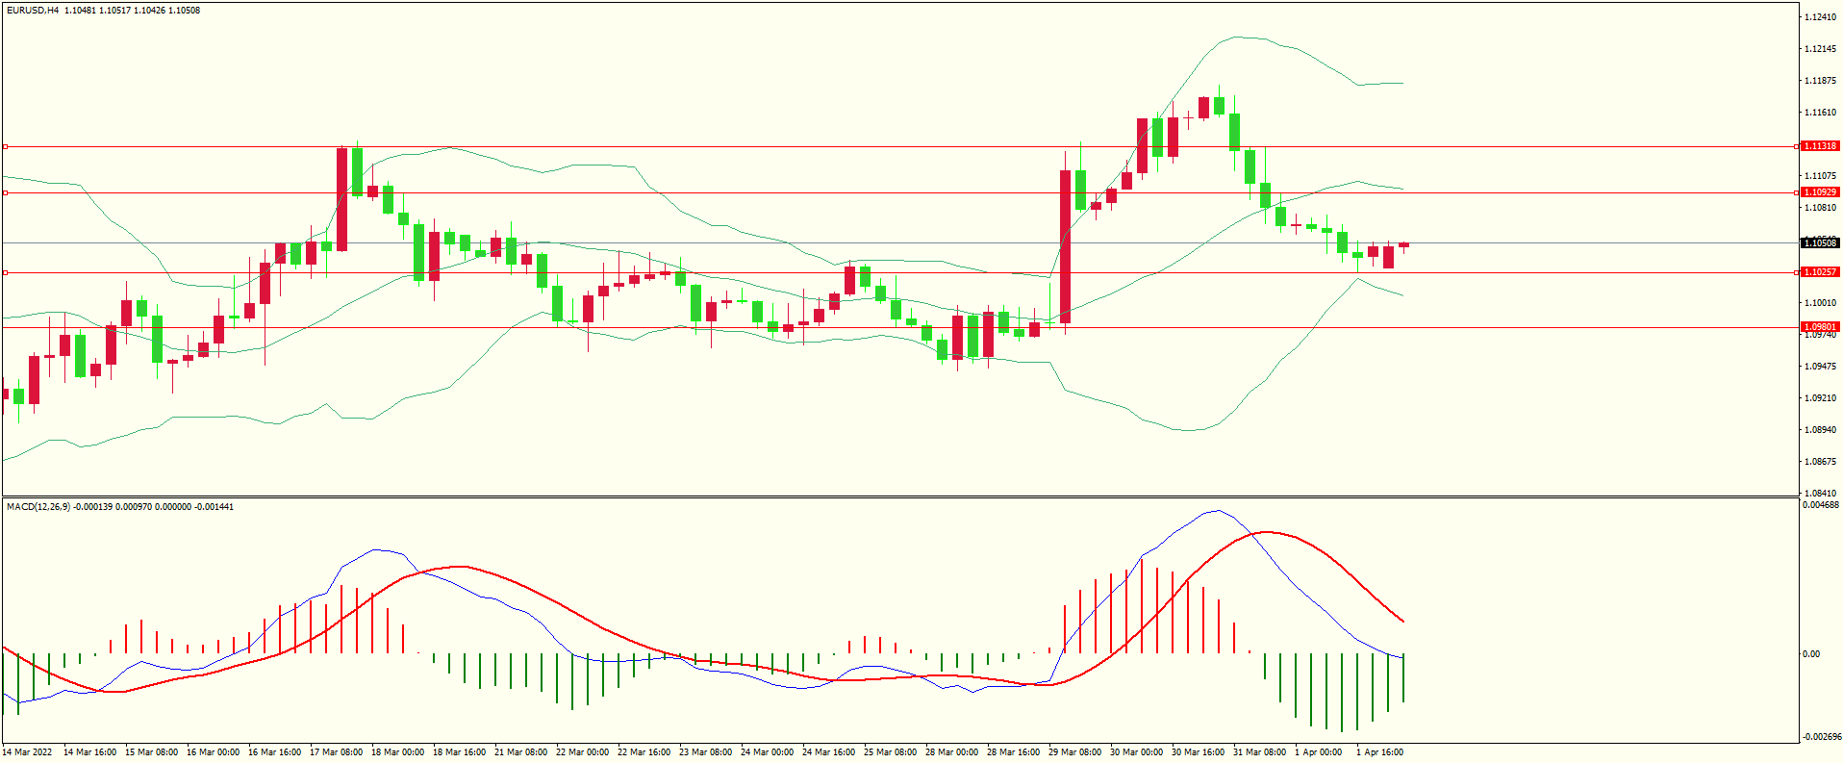Click the 14 Mar 16:00 time label
Image resolution: width=1843 pixels, height=763 pixels.
[90, 752]
